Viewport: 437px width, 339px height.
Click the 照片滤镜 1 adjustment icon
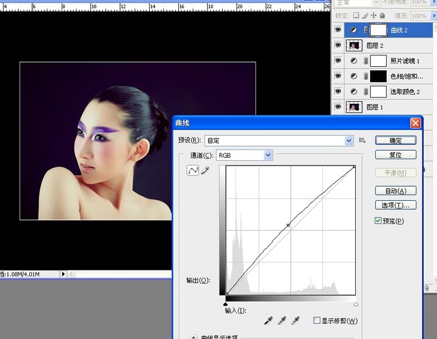pyautogui.click(x=354, y=60)
